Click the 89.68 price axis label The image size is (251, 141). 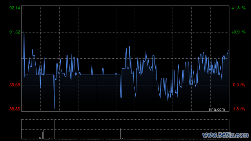click(15, 85)
